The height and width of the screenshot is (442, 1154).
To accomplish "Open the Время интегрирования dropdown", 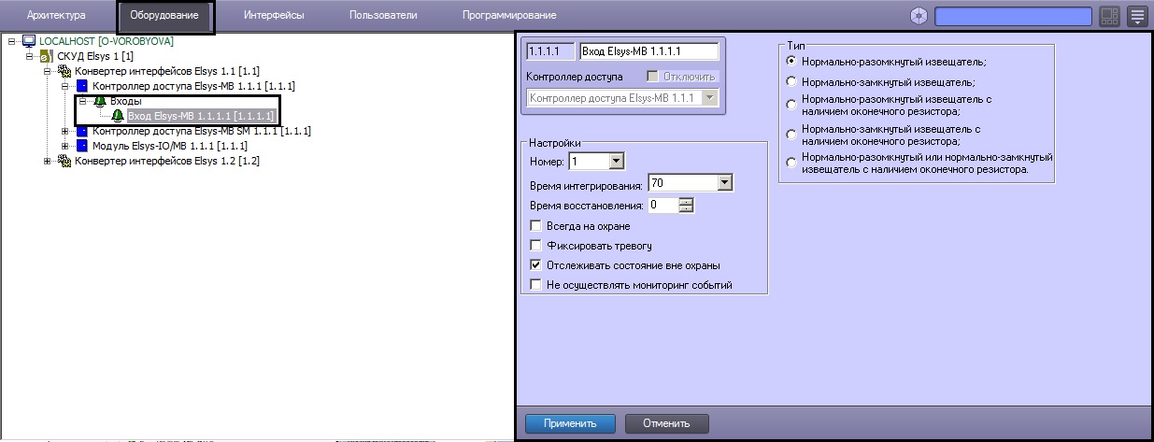I will click(x=724, y=184).
